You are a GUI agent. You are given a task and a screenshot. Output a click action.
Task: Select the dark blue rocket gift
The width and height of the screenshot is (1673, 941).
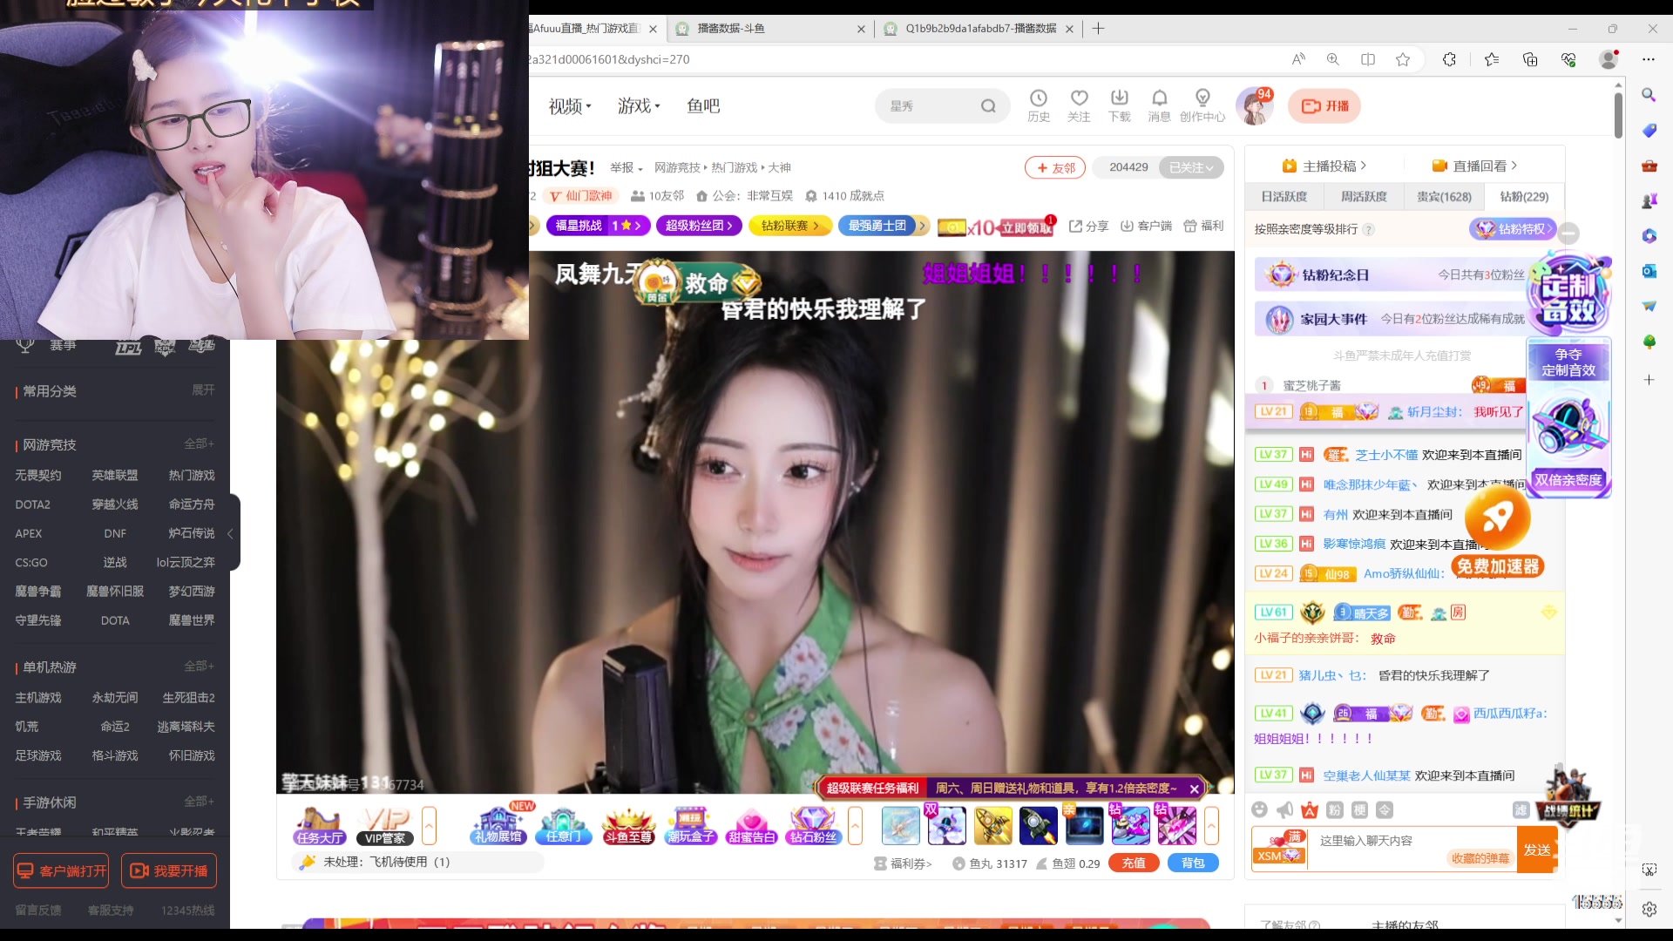[x=1039, y=826]
